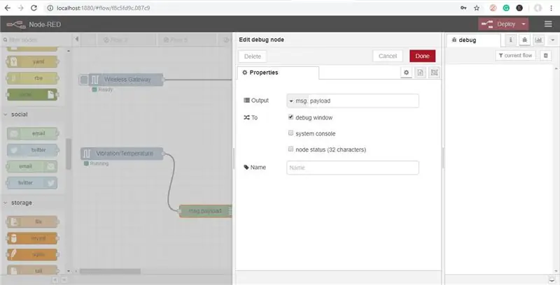Open the Node-RED hamburger main menu
The width and height of the screenshot is (560, 285).
click(548, 24)
